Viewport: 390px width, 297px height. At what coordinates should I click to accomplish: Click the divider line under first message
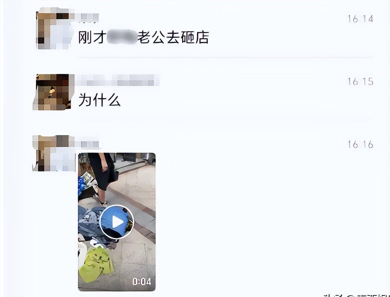pos(226,57)
